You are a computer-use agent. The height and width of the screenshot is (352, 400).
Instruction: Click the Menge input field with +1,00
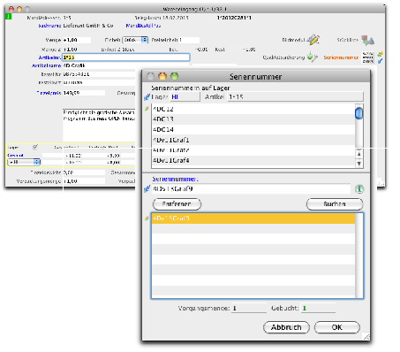(77, 40)
